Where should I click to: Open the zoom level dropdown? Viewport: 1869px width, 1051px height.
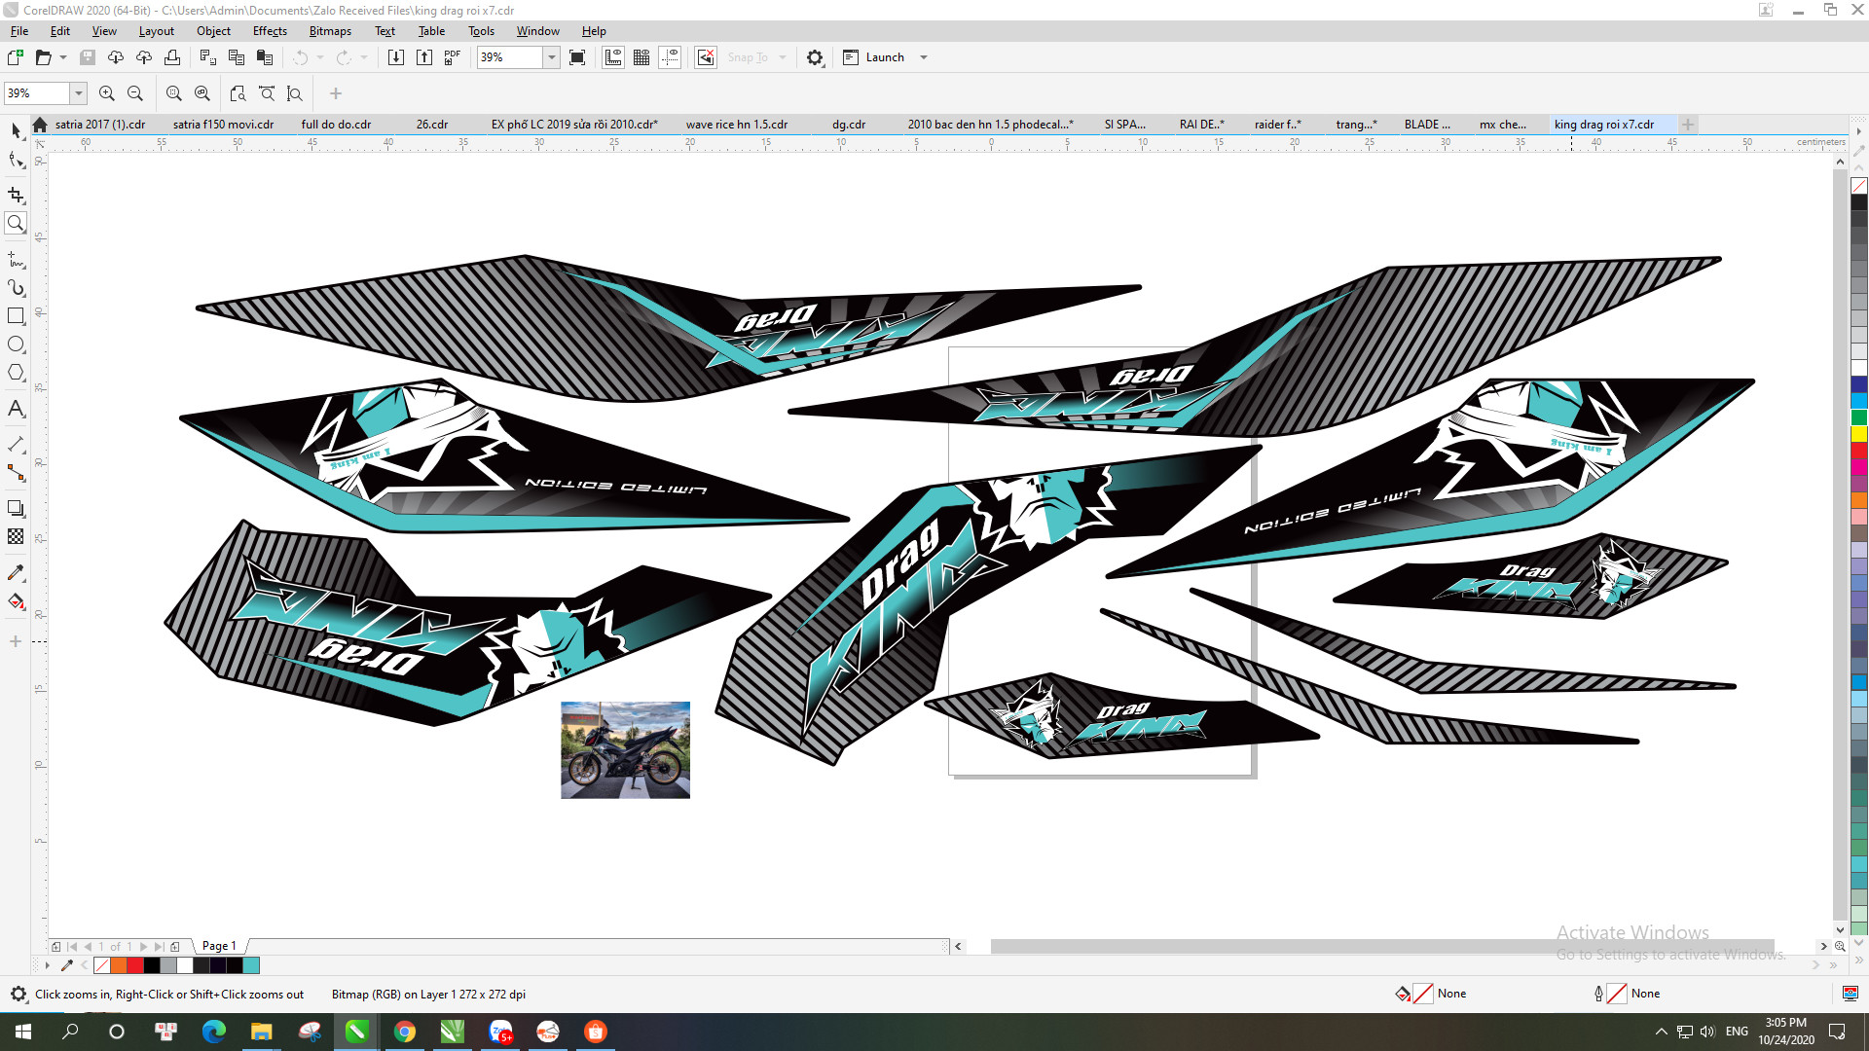pyautogui.click(x=552, y=57)
